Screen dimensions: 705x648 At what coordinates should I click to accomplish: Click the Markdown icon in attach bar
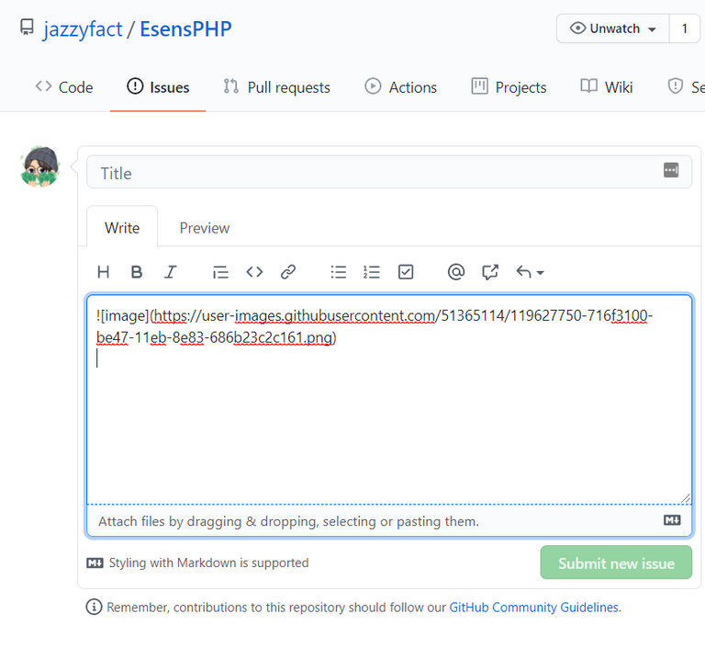[672, 520]
